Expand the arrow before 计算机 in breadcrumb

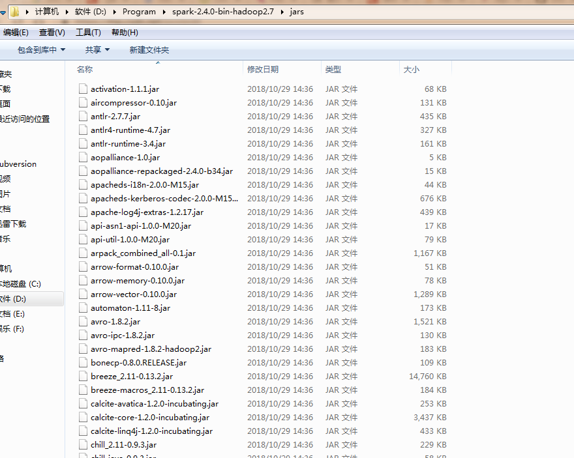[x=27, y=12]
